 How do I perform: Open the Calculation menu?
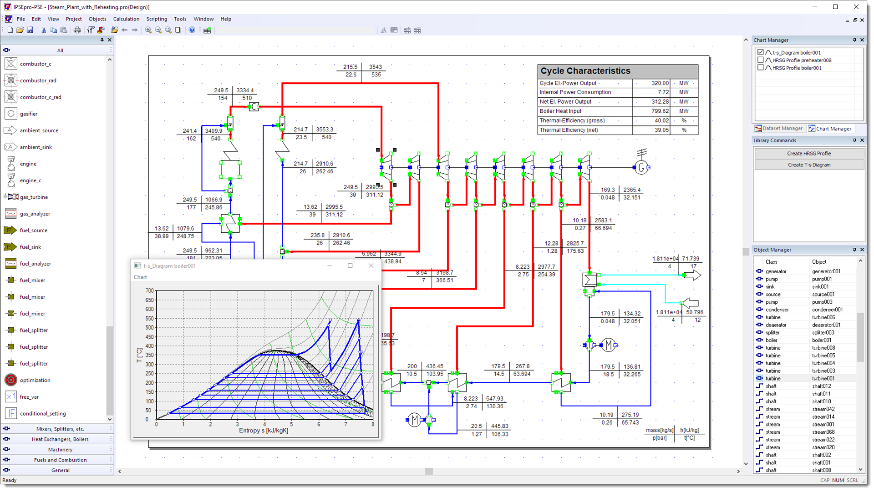[x=126, y=19]
